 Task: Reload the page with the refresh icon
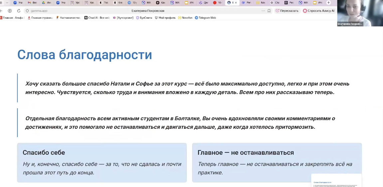[x=19, y=11]
